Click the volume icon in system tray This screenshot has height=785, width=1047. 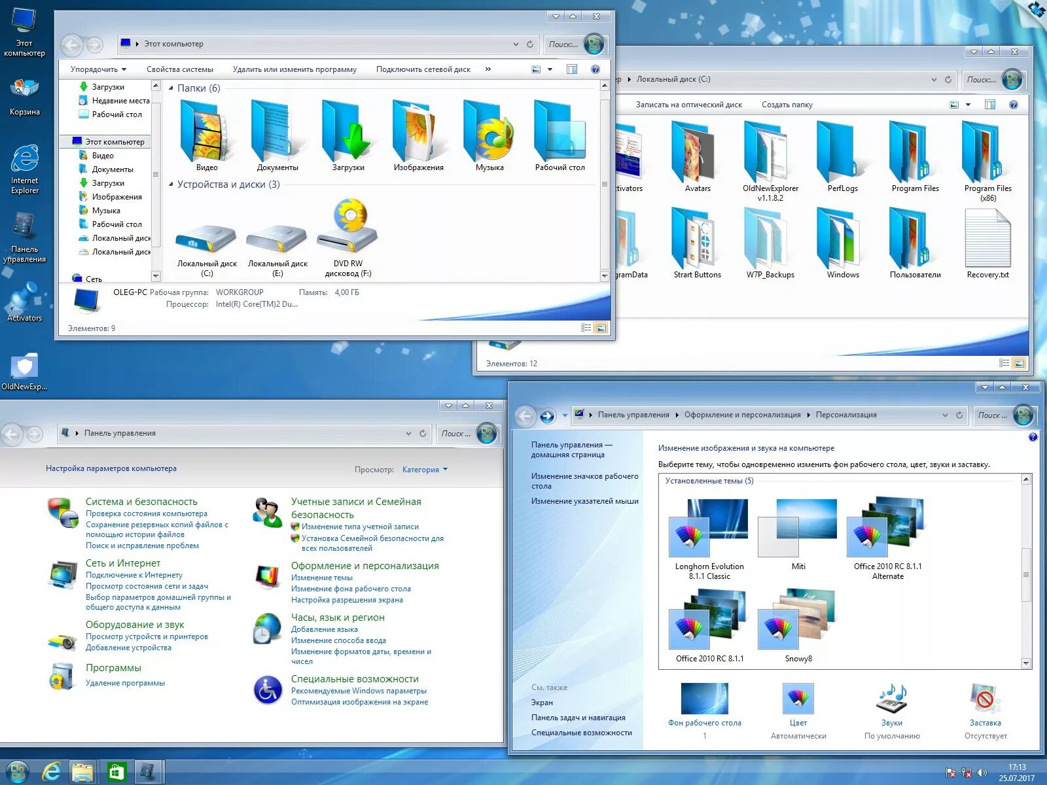point(982,773)
